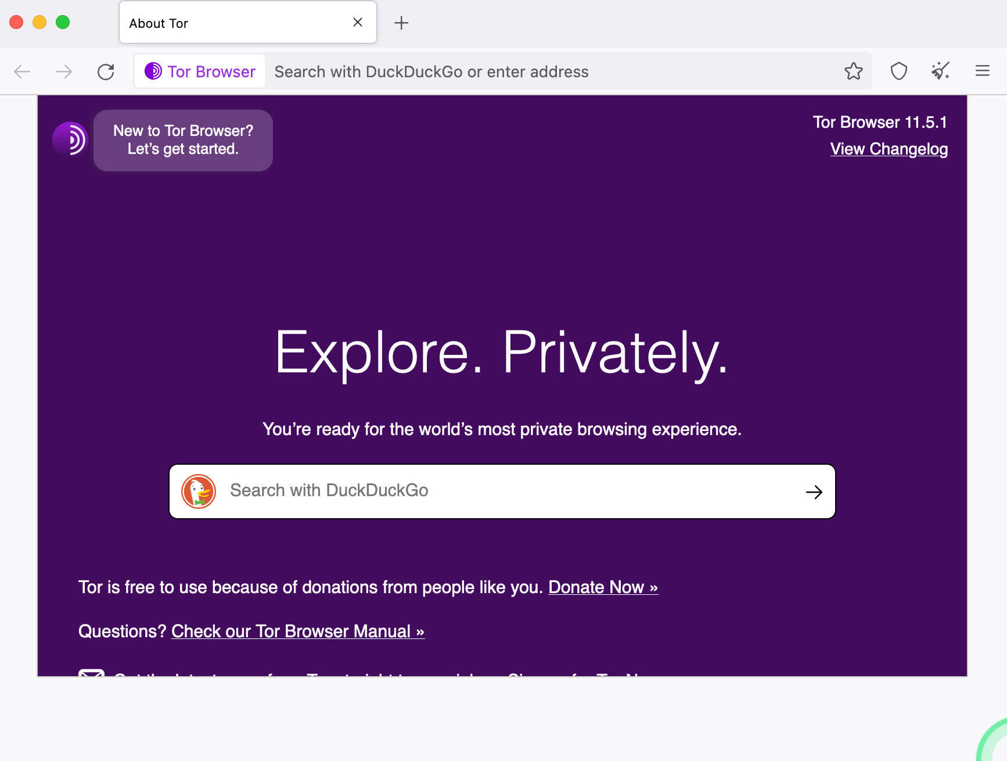This screenshot has width=1007, height=761.
Task: Go back to the previous page
Action: click(22, 71)
